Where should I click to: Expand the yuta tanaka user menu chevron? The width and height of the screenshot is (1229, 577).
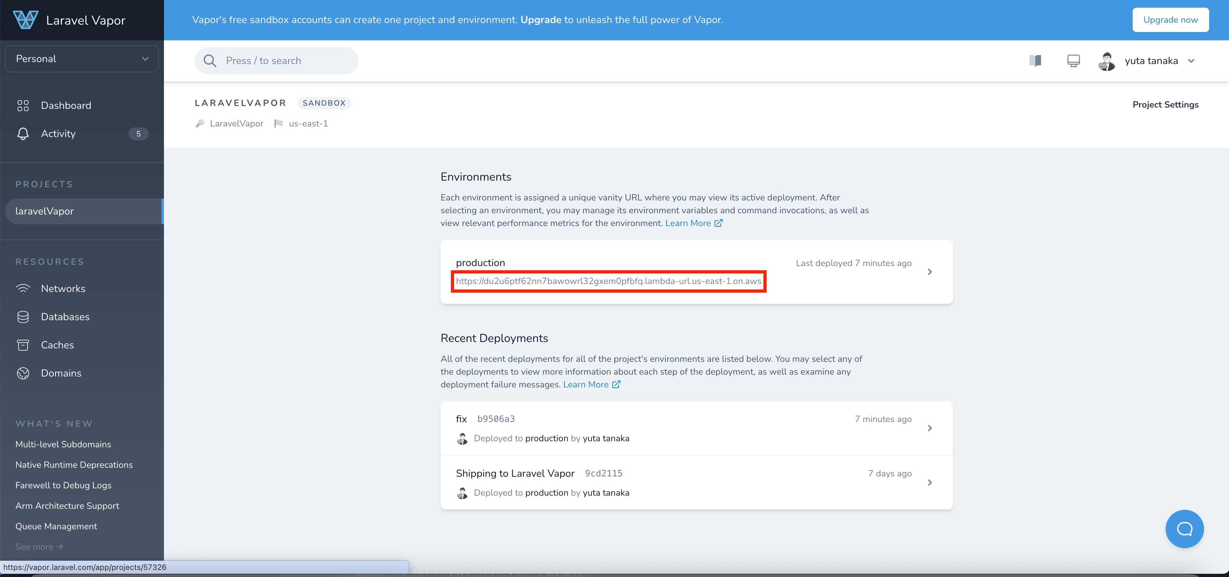click(x=1191, y=61)
